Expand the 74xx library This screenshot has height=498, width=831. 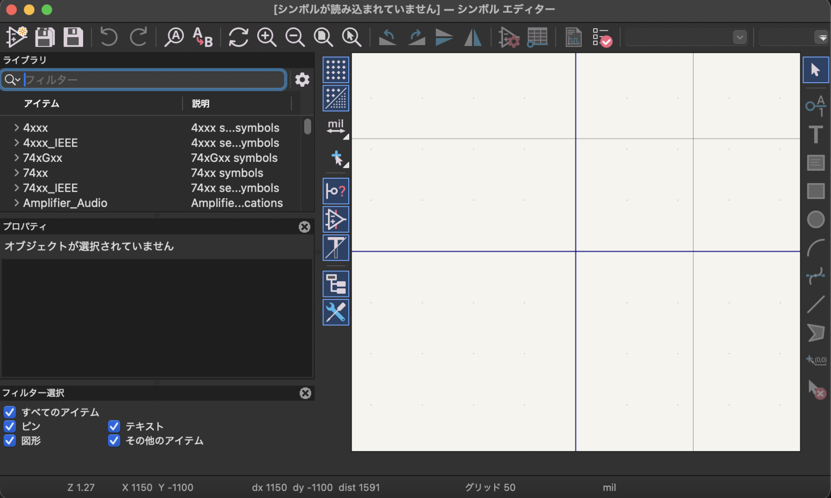(x=16, y=173)
